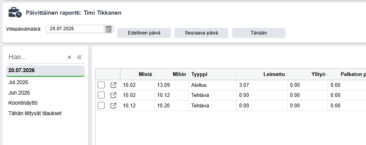This screenshot has width=366, height=145.
Task: Tick the checkbox for the Aloitus row
Action: point(101,85)
